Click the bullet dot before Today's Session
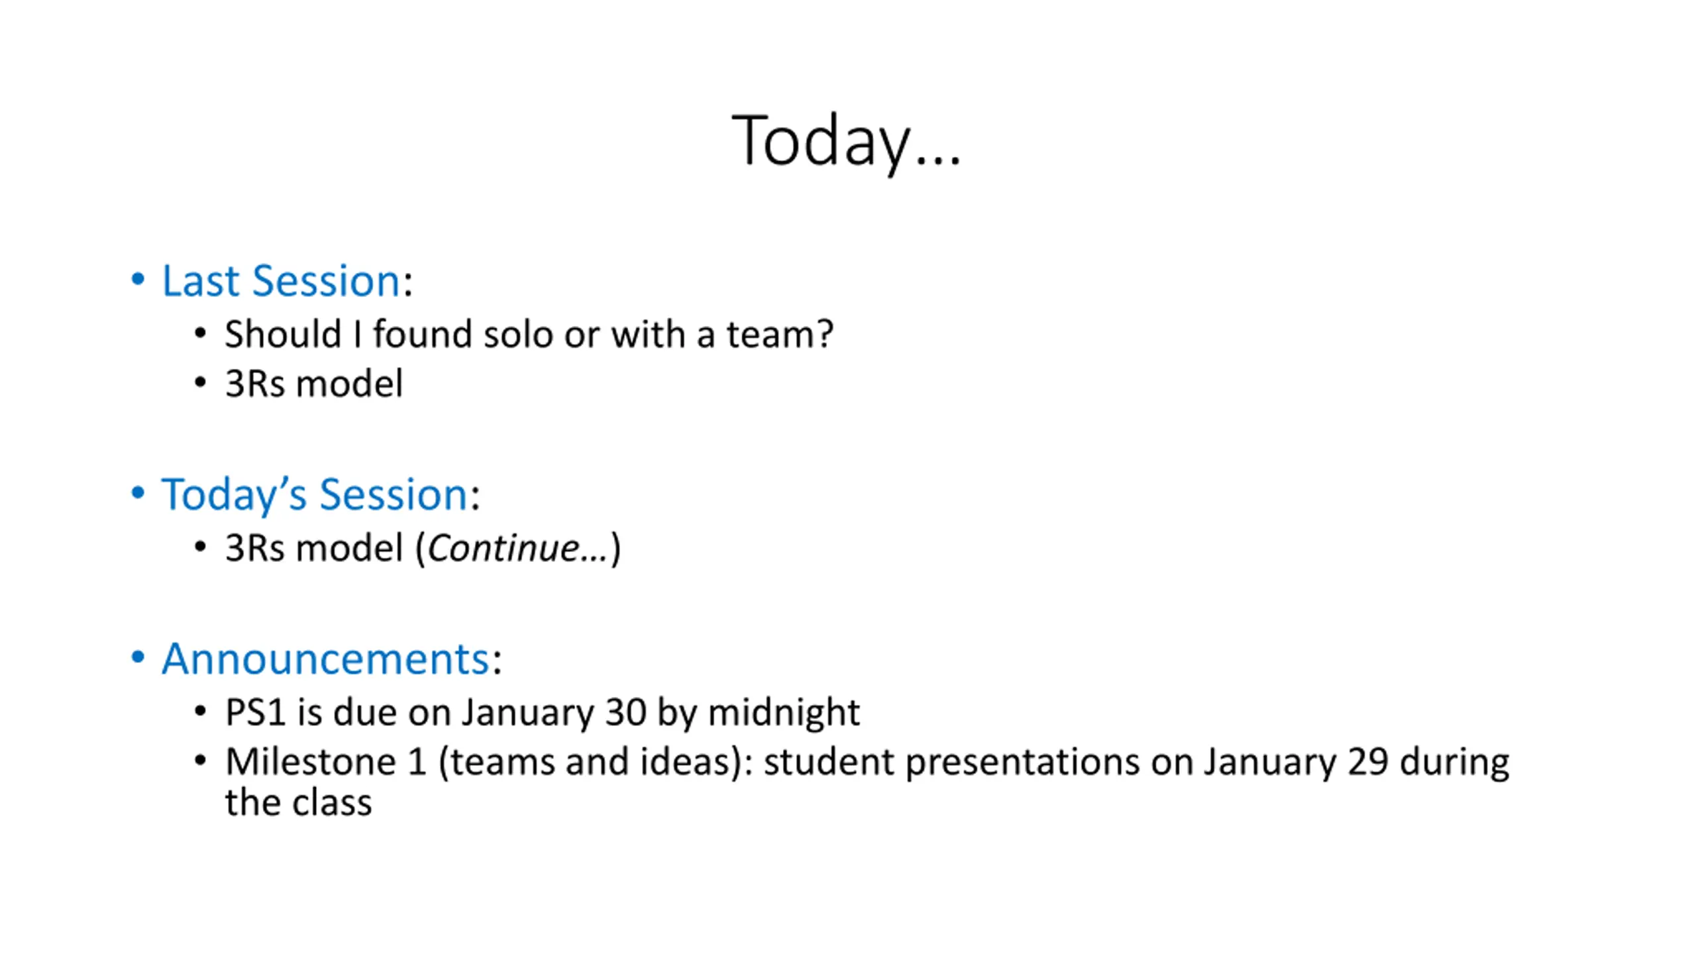The height and width of the screenshot is (954, 1696). tap(138, 493)
